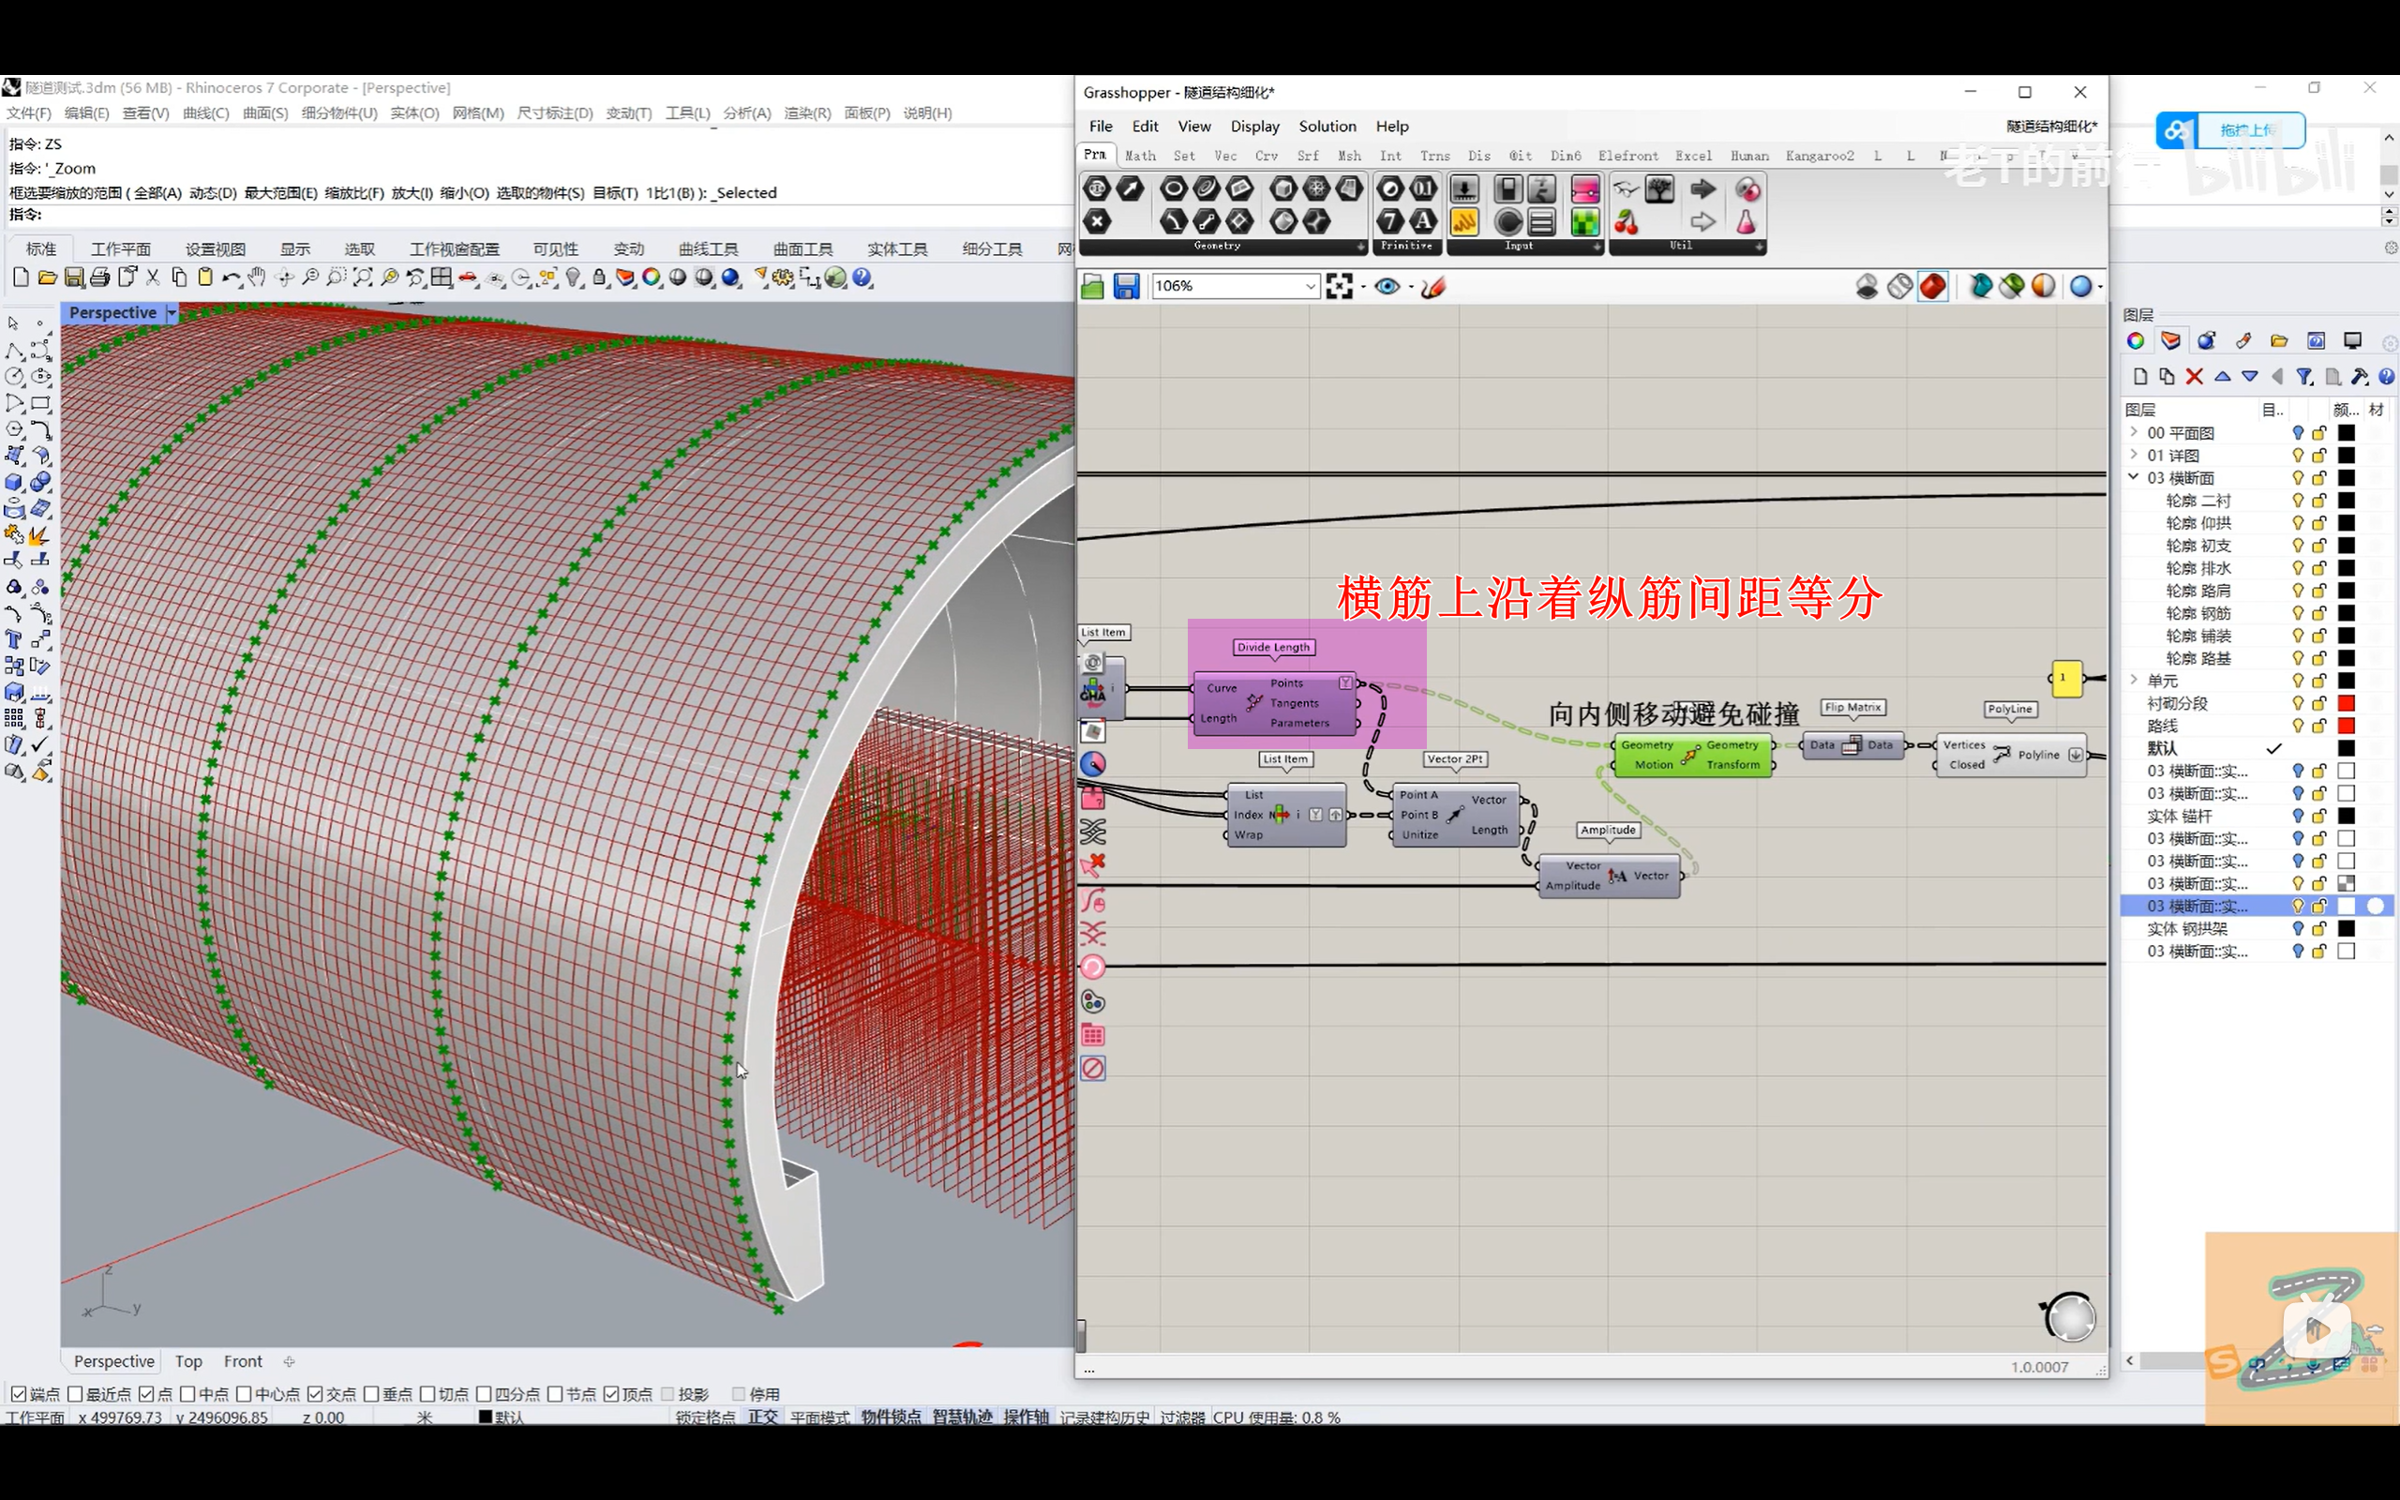The height and width of the screenshot is (1500, 2400).
Task: Open the 106% zoom level dropdown
Action: click(x=1309, y=287)
